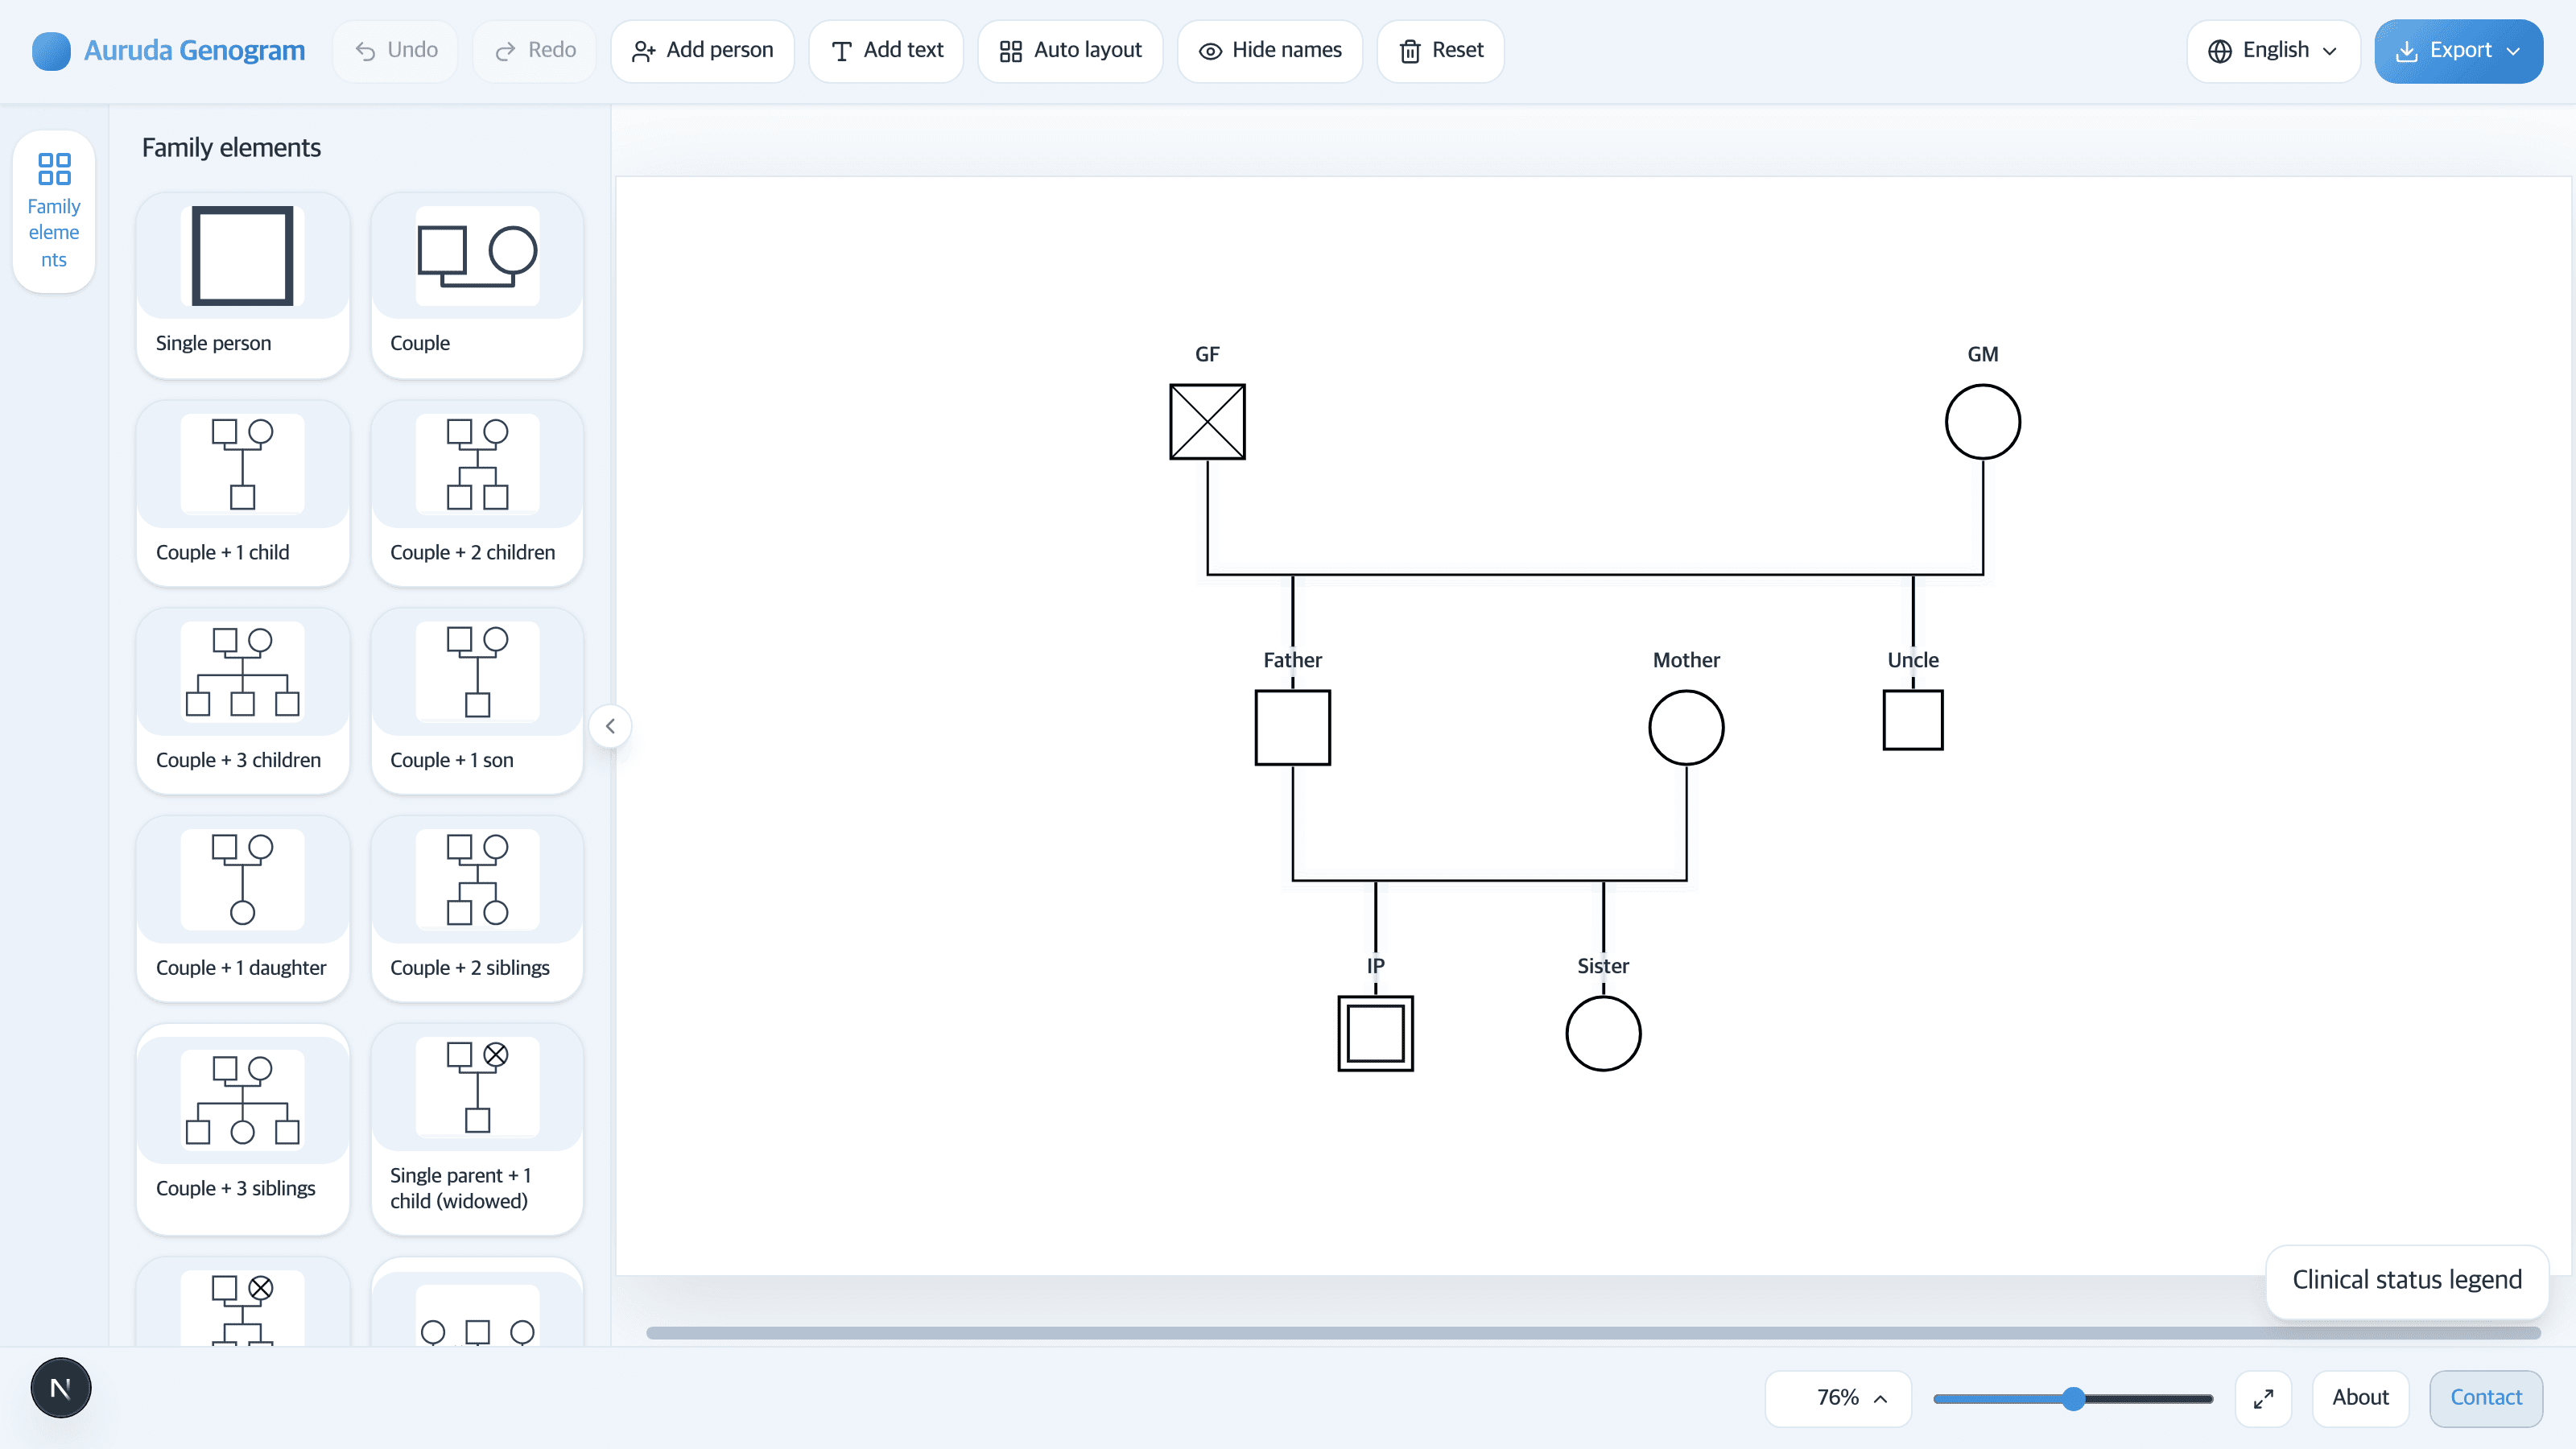The width and height of the screenshot is (2576, 1449).
Task: Select the GM circle node
Action: point(1982,422)
